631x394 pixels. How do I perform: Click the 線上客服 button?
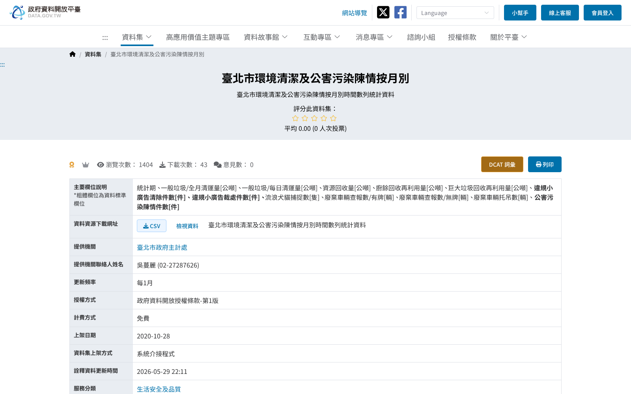point(560,13)
